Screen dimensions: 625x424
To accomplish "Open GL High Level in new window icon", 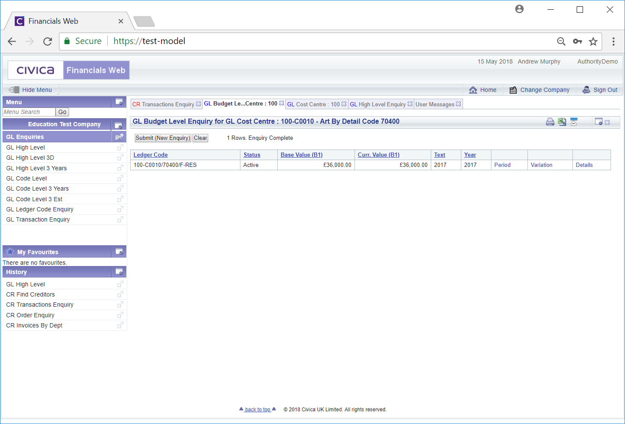I will click(x=120, y=147).
